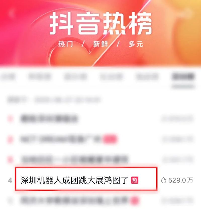This screenshot has width=201, height=209.
Task: Click 多元 in the banner subtitle
Action: [136, 44]
